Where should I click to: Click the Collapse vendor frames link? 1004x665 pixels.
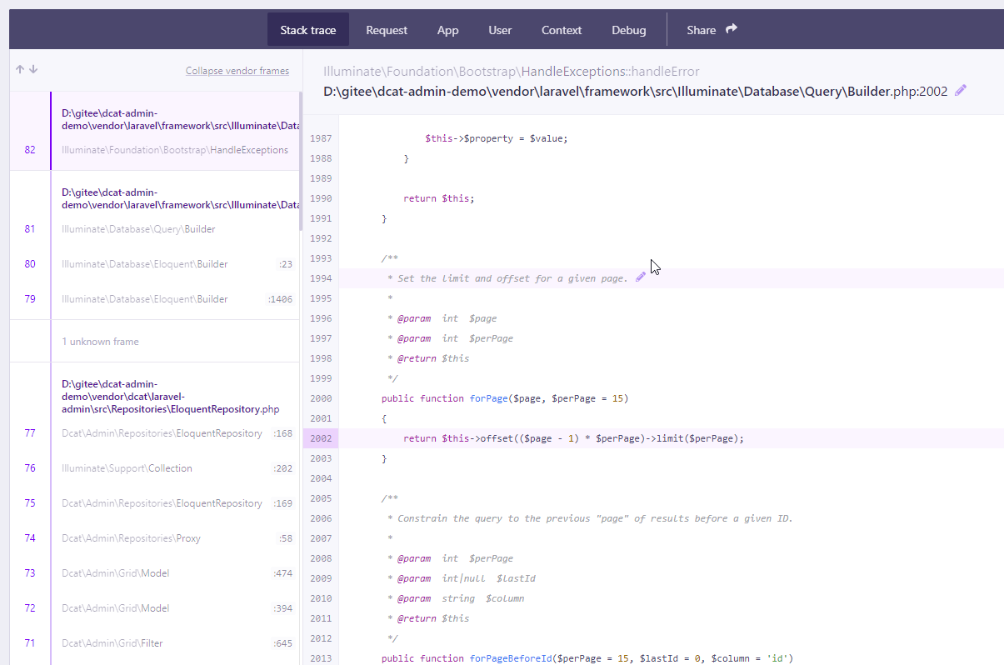(x=237, y=70)
